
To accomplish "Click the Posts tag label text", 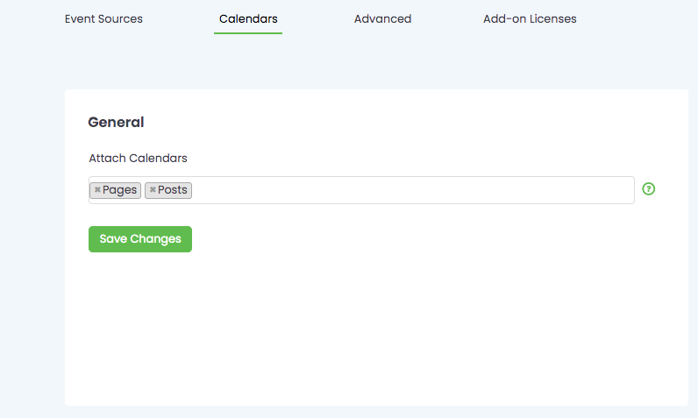I will 173,190.
